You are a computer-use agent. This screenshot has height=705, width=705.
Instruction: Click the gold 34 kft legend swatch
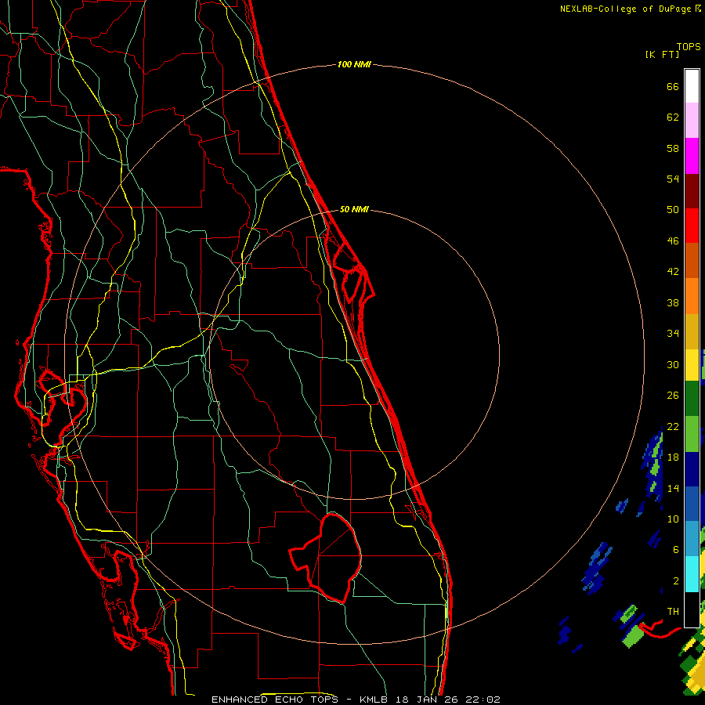pos(692,331)
